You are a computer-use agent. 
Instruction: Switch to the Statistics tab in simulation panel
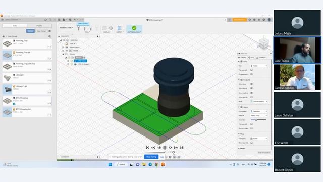[261, 57]
